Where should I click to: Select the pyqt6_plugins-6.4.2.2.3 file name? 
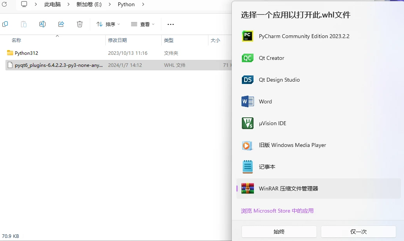click(59, 65)
